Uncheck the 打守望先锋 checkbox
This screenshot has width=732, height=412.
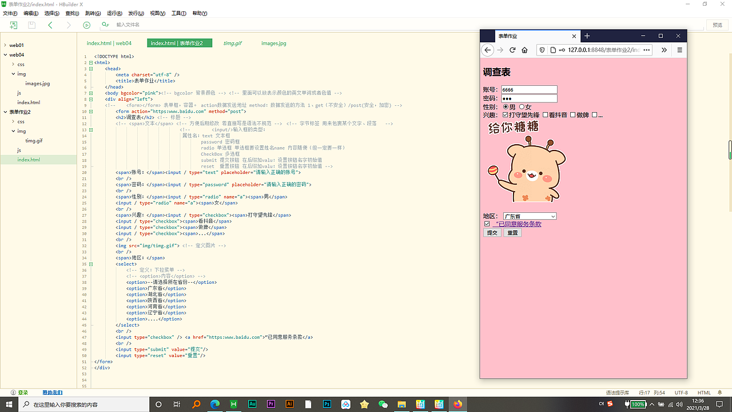pos(505,114)
